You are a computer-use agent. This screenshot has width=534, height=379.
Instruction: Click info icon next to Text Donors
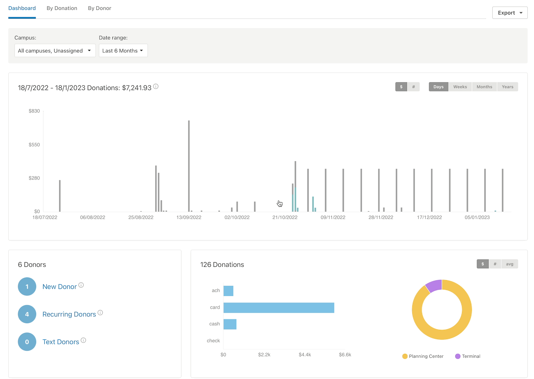click(x=83, y=340)
